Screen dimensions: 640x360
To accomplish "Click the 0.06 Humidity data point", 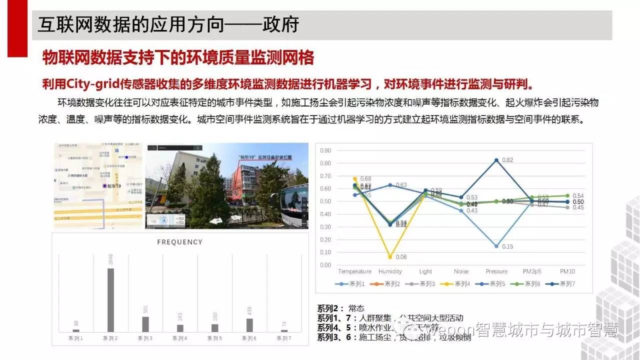I will 390,257.
